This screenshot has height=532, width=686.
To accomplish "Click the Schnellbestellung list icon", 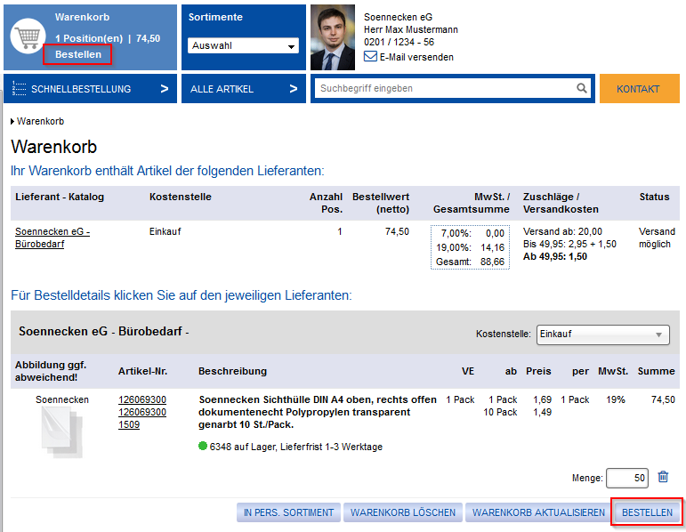I will (x=20, y=89).
